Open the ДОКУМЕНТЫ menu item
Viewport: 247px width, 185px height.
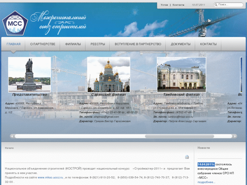[180, 44]
